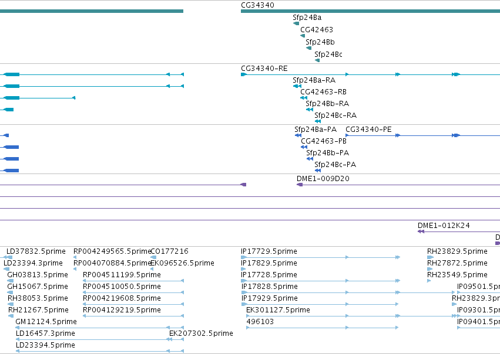Click the RH23549.5prime EST label
The width and height of the screenshot is (500, 354).
coord(457,275)
